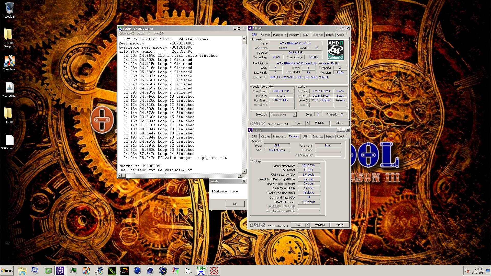Open the Processor #1 selection dropdown
The width and height of the screenshot is (491, 276).
tap(283, 115)
